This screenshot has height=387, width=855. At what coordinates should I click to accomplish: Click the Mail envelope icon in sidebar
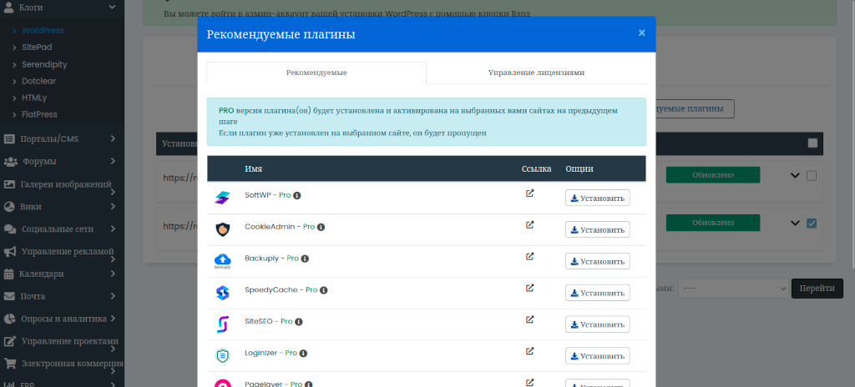pyautogui.click(x=9, y=296)
